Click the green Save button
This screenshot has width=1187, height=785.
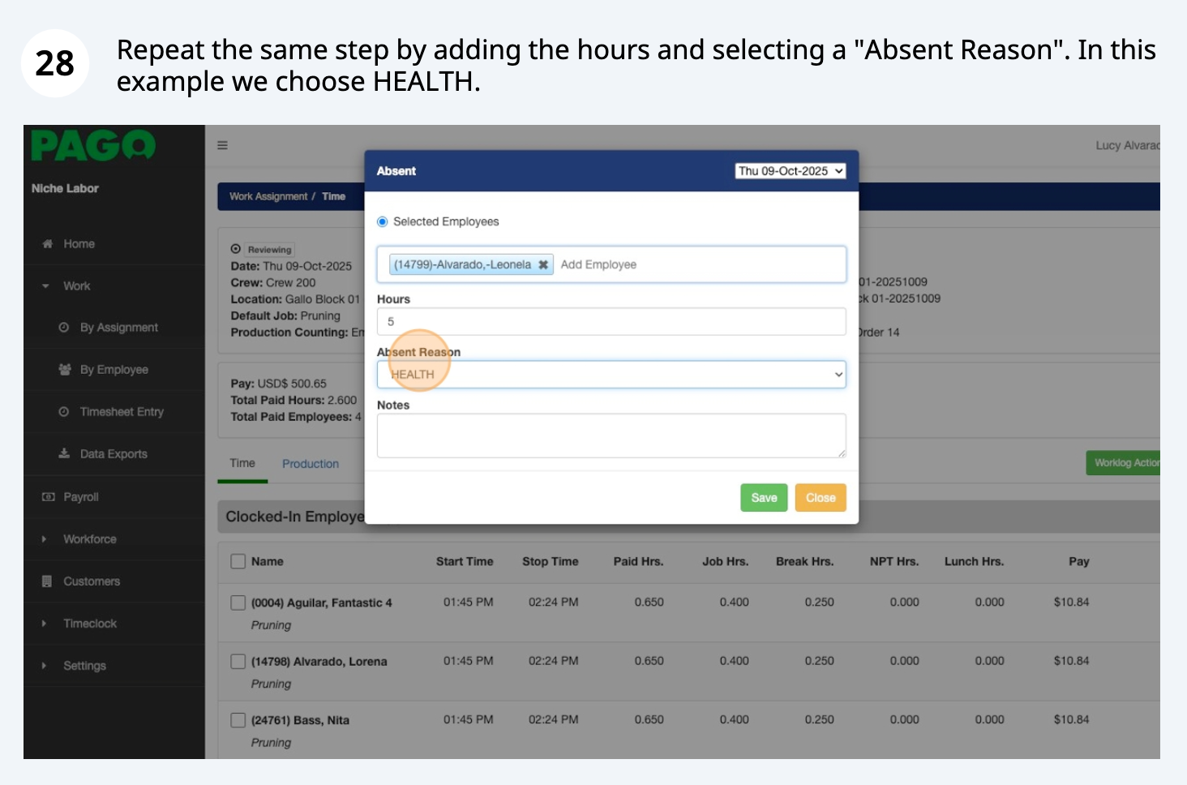pos(764,498)
